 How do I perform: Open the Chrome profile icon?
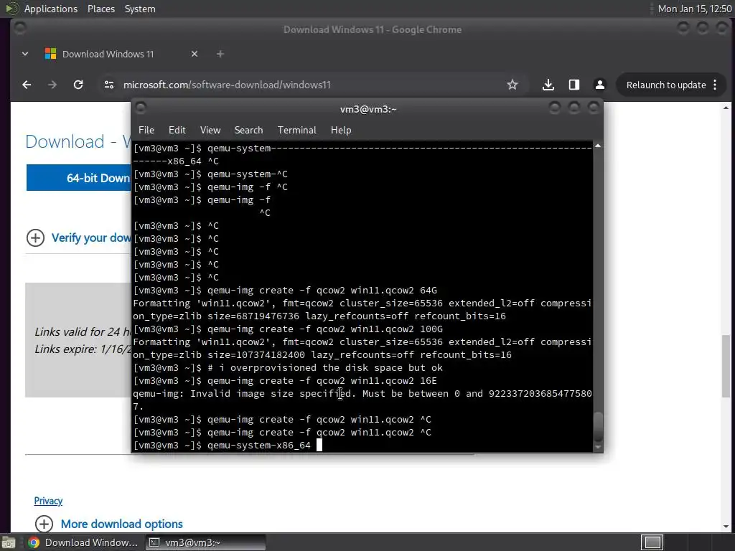(x=599, y=85)
